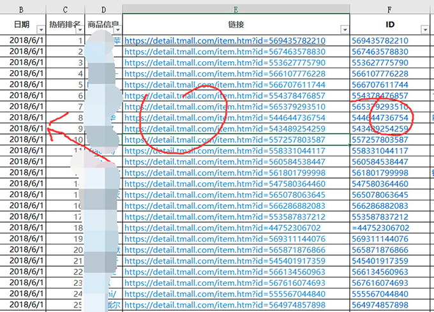The width and height of the screenshot is (434, 312).
Task: Open tmall link with id=560584538447
Action: 225,162
